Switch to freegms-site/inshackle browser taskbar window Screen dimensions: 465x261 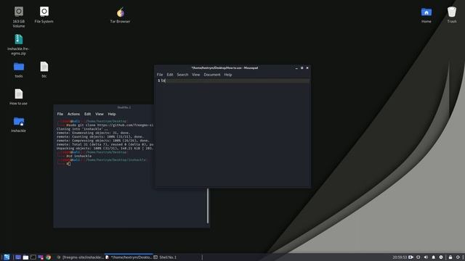tap(80, 257)
